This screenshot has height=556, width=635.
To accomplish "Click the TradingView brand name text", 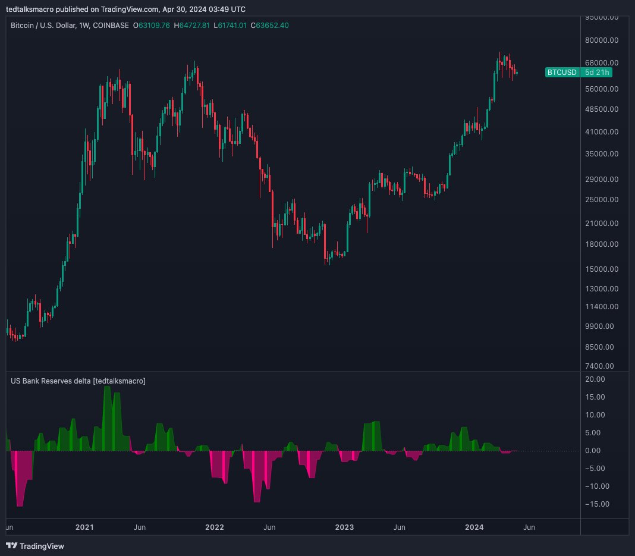I will pyautogui.click(x=42, y=546).
